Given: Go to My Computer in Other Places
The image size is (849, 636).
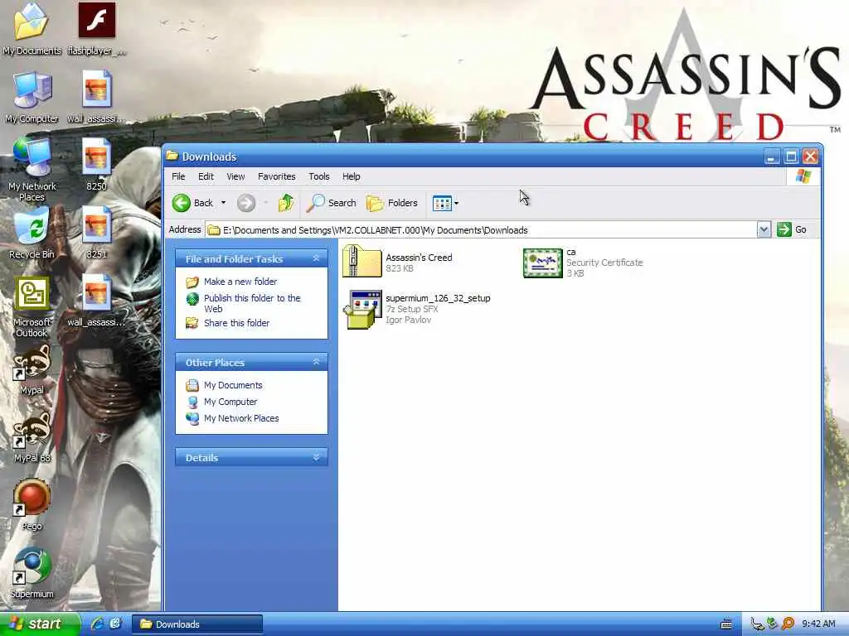Looking at the screenshot, I should point(230,402).
